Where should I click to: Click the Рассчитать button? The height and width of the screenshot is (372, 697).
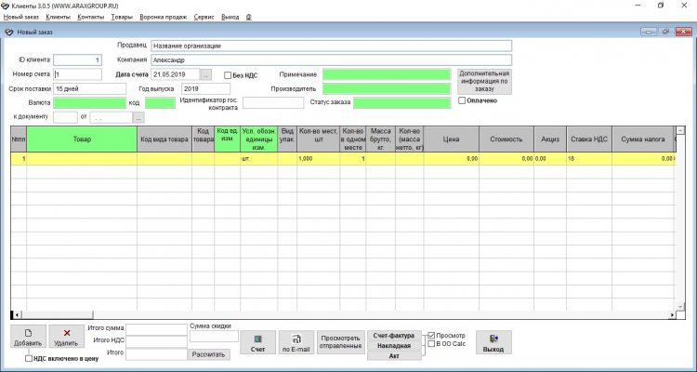click(x=208, y=354)
